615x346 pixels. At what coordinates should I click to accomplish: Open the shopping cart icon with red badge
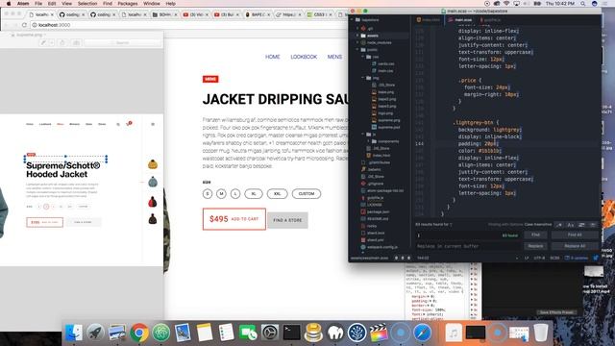(x=128, y=124)
